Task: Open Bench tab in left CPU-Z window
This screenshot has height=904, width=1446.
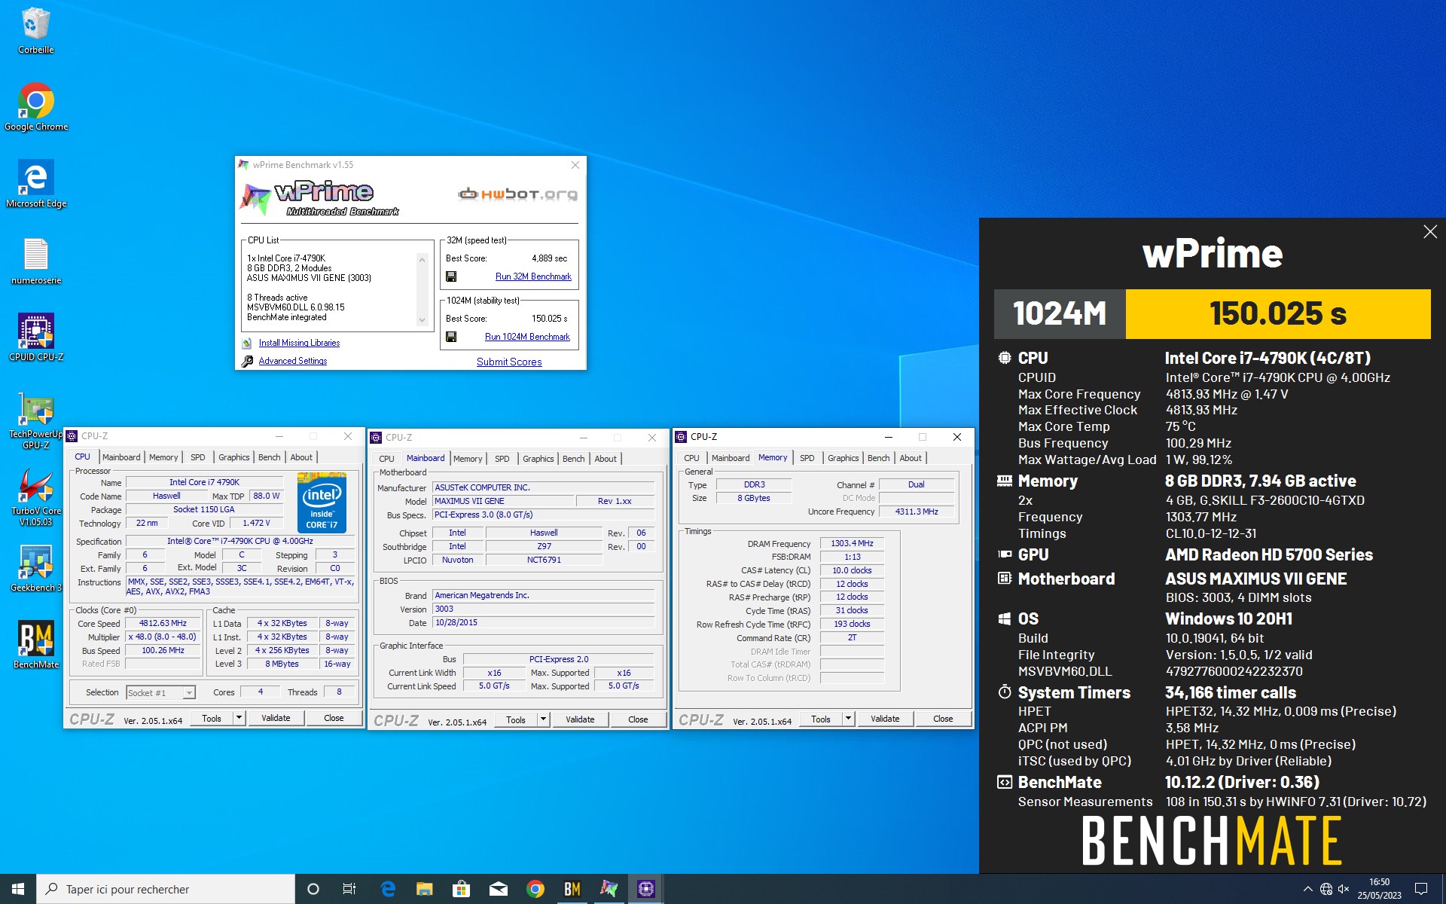Action: click(269, 457)
